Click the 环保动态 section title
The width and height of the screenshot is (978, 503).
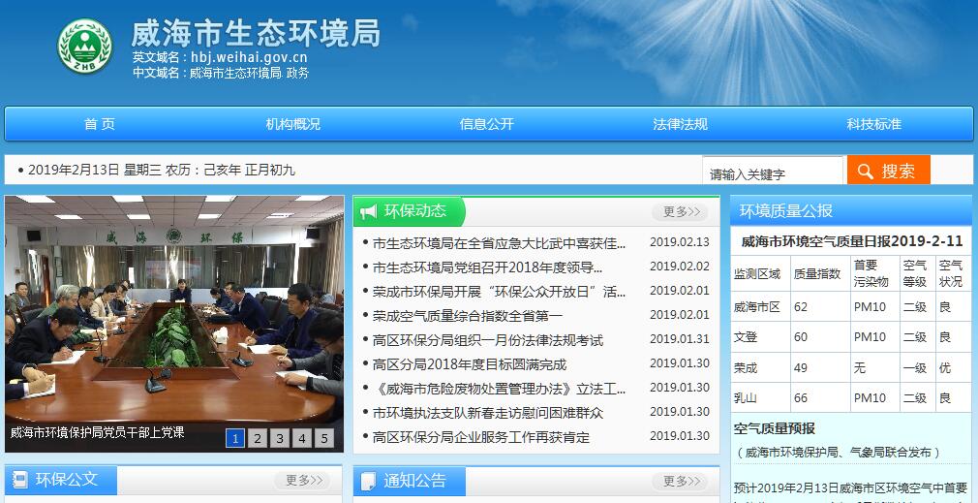pos(415,211)
